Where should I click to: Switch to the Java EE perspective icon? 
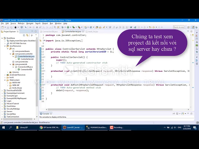pyautogui.click(x=193, y=27)
